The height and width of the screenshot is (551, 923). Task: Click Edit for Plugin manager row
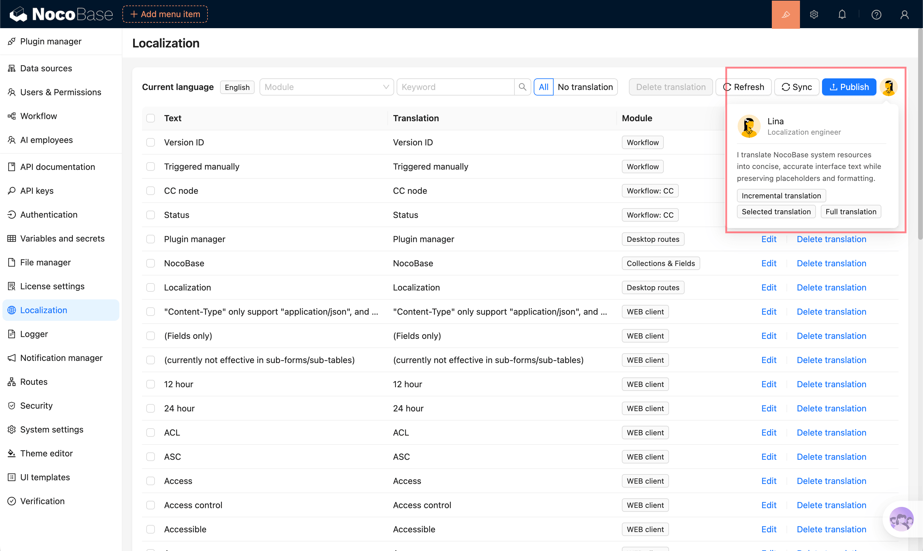[x=769, y=239]
